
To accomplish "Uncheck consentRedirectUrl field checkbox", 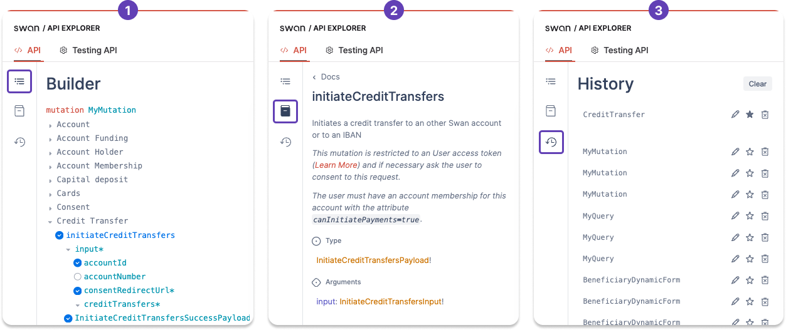I will [x=78, y=291].
